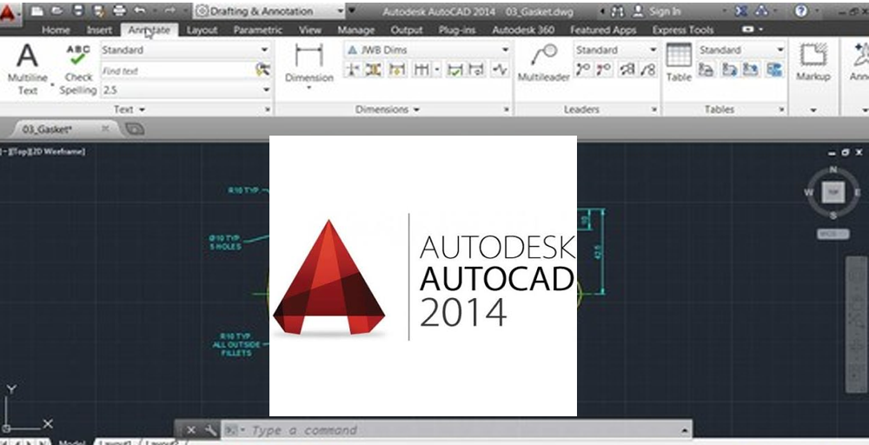Click in the Find text field
This screenshot has width=869, height=445.
177,70
